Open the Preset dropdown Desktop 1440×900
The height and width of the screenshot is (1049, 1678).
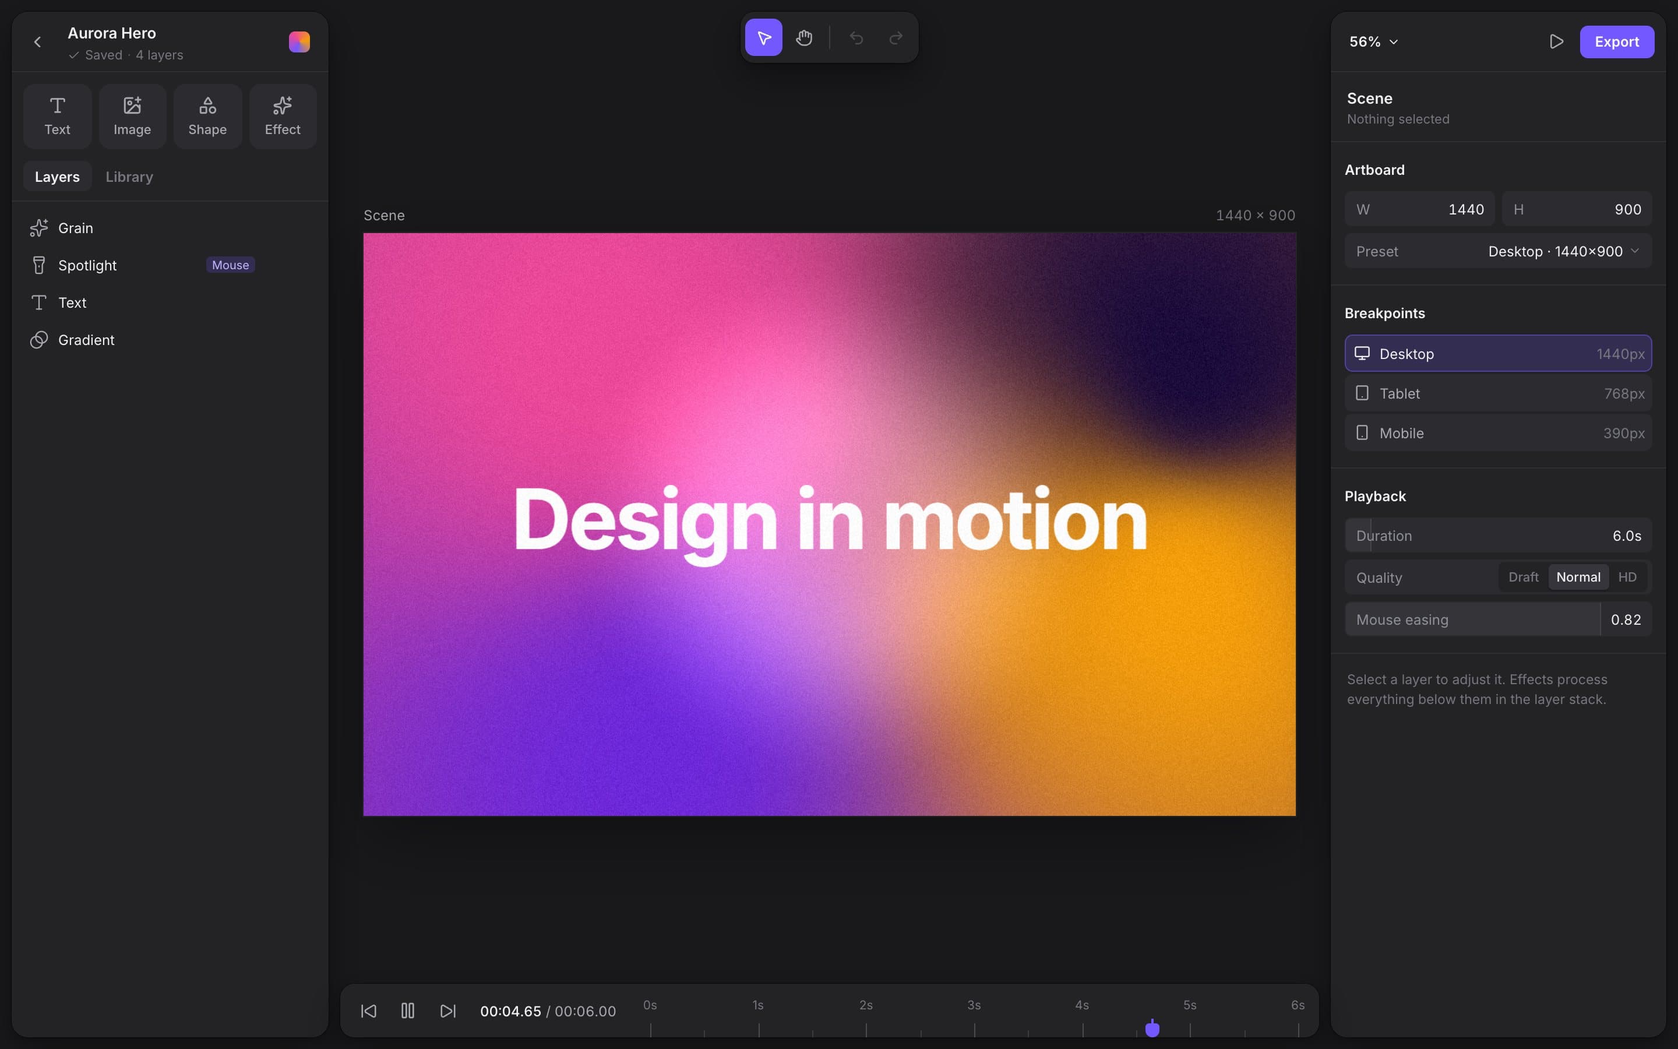click(1499, 251)
